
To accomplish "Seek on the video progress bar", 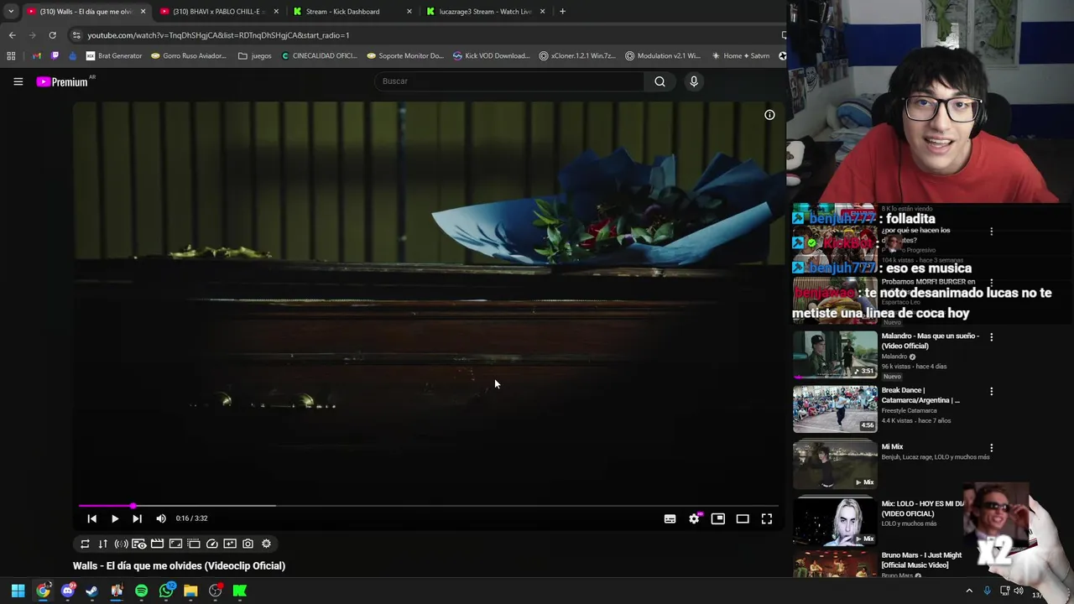I will point(429,506).
